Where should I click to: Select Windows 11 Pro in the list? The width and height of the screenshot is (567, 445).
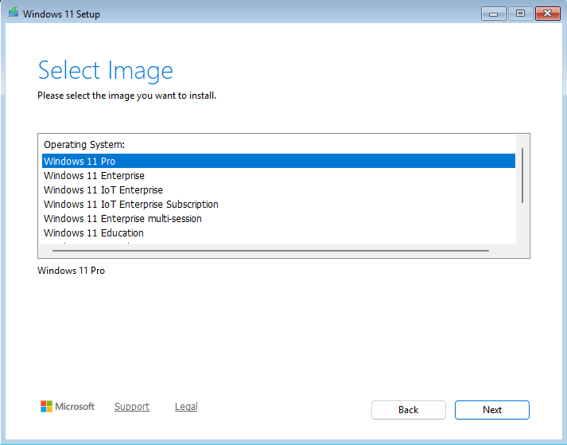tap(80, 162)
